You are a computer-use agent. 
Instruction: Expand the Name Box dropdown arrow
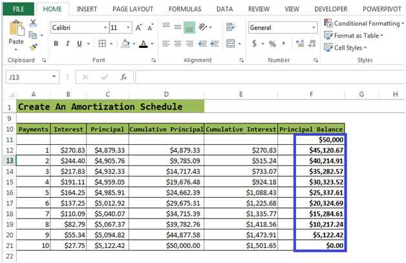[54, 77]
